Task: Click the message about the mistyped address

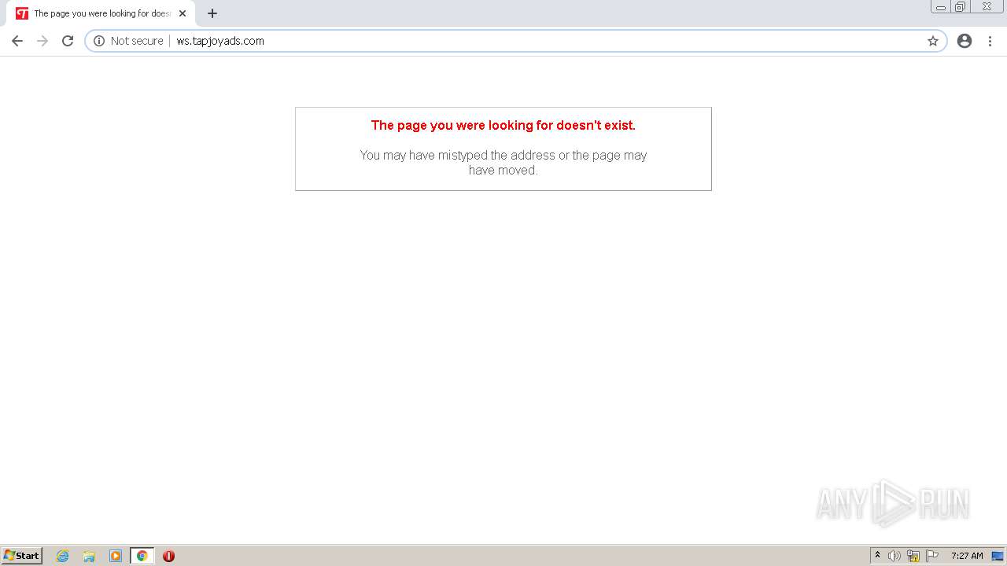Action: coord(503,163)
